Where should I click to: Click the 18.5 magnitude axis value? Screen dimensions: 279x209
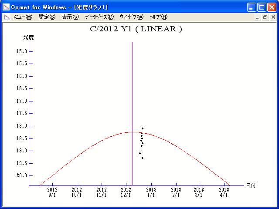(x=22, y=138)
